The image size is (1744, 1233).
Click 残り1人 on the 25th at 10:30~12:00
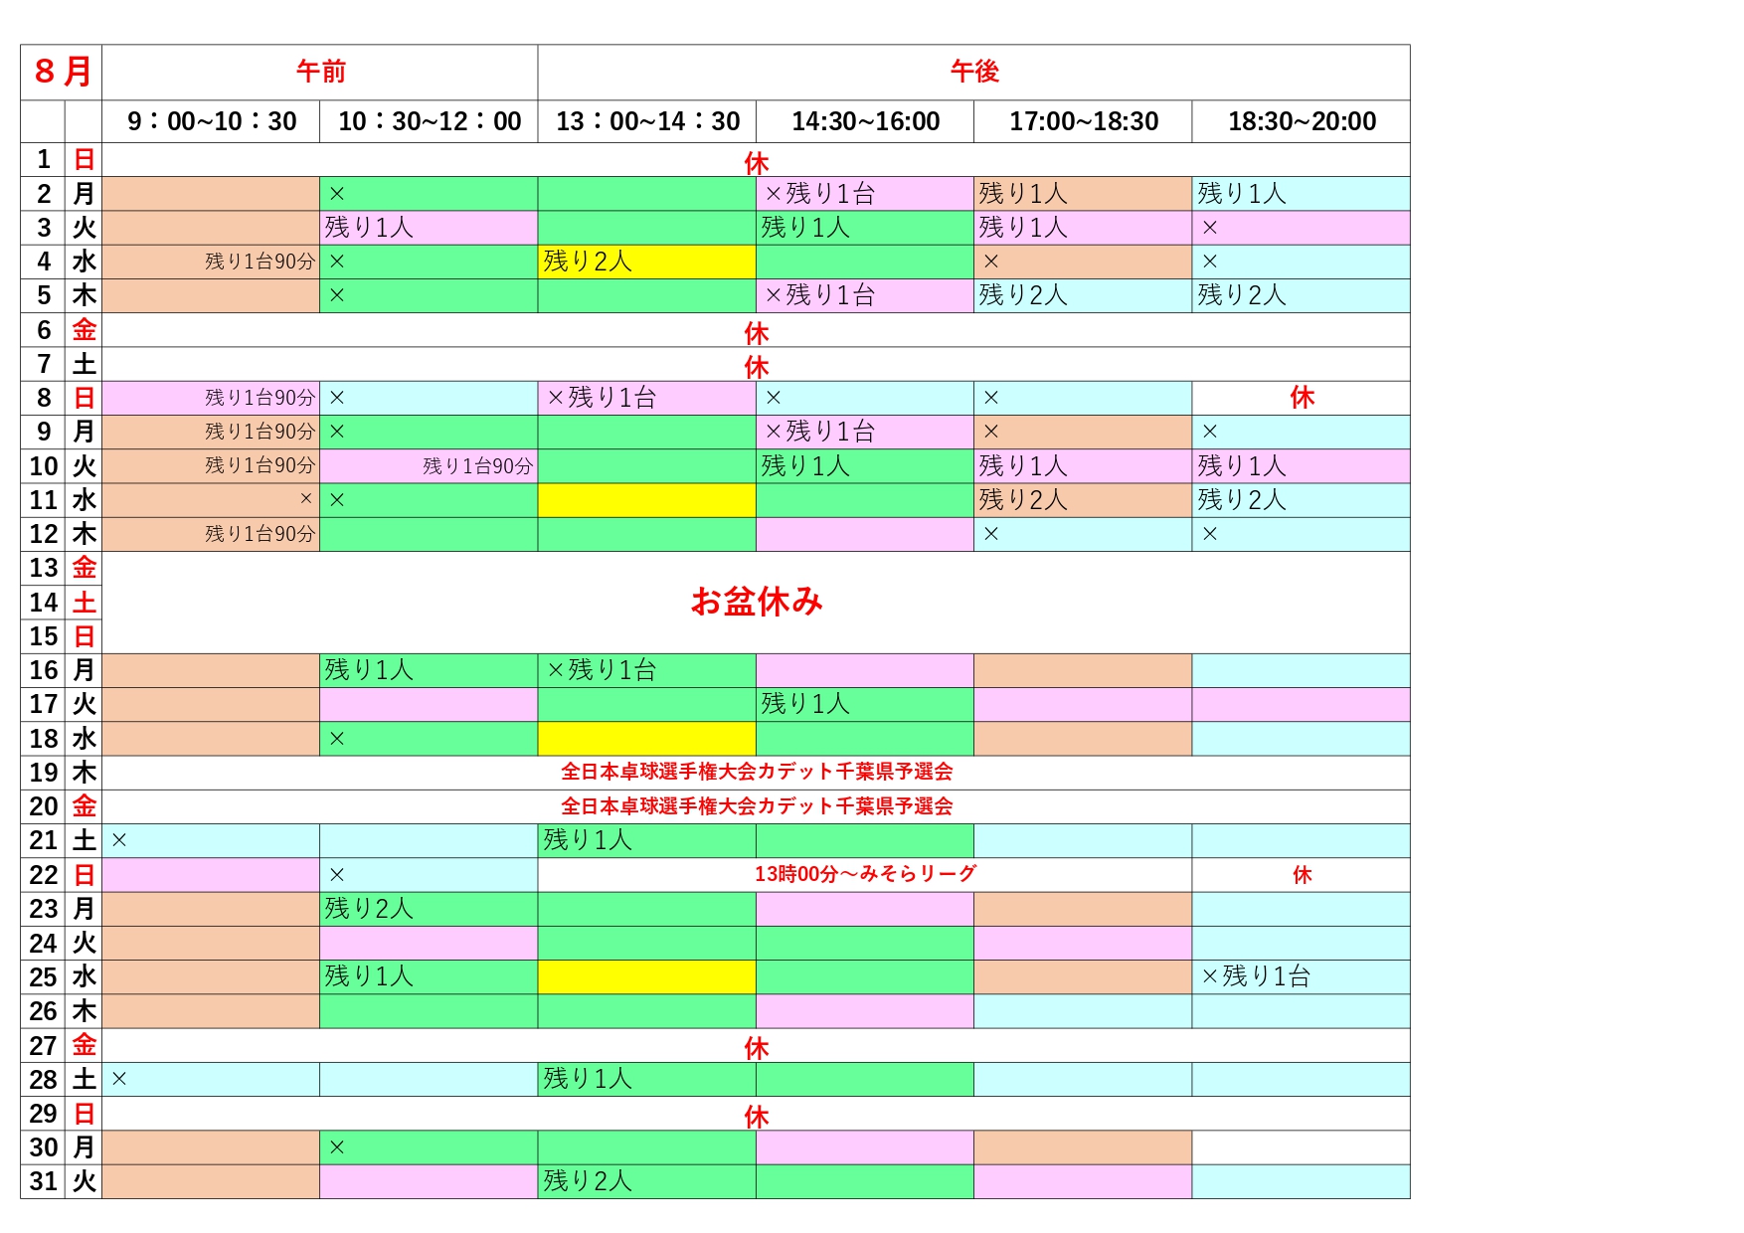(x=369, y=976)
